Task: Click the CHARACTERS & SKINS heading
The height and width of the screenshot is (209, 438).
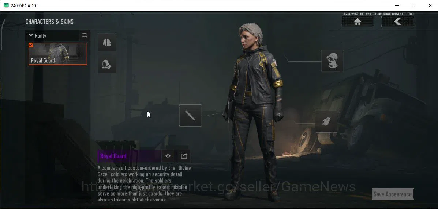Action: (49, 22)
